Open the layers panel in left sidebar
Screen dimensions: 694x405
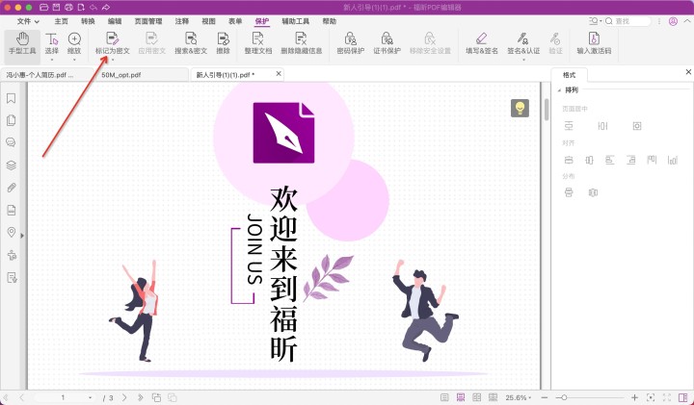pyautogui.click(x=12, y=165)
